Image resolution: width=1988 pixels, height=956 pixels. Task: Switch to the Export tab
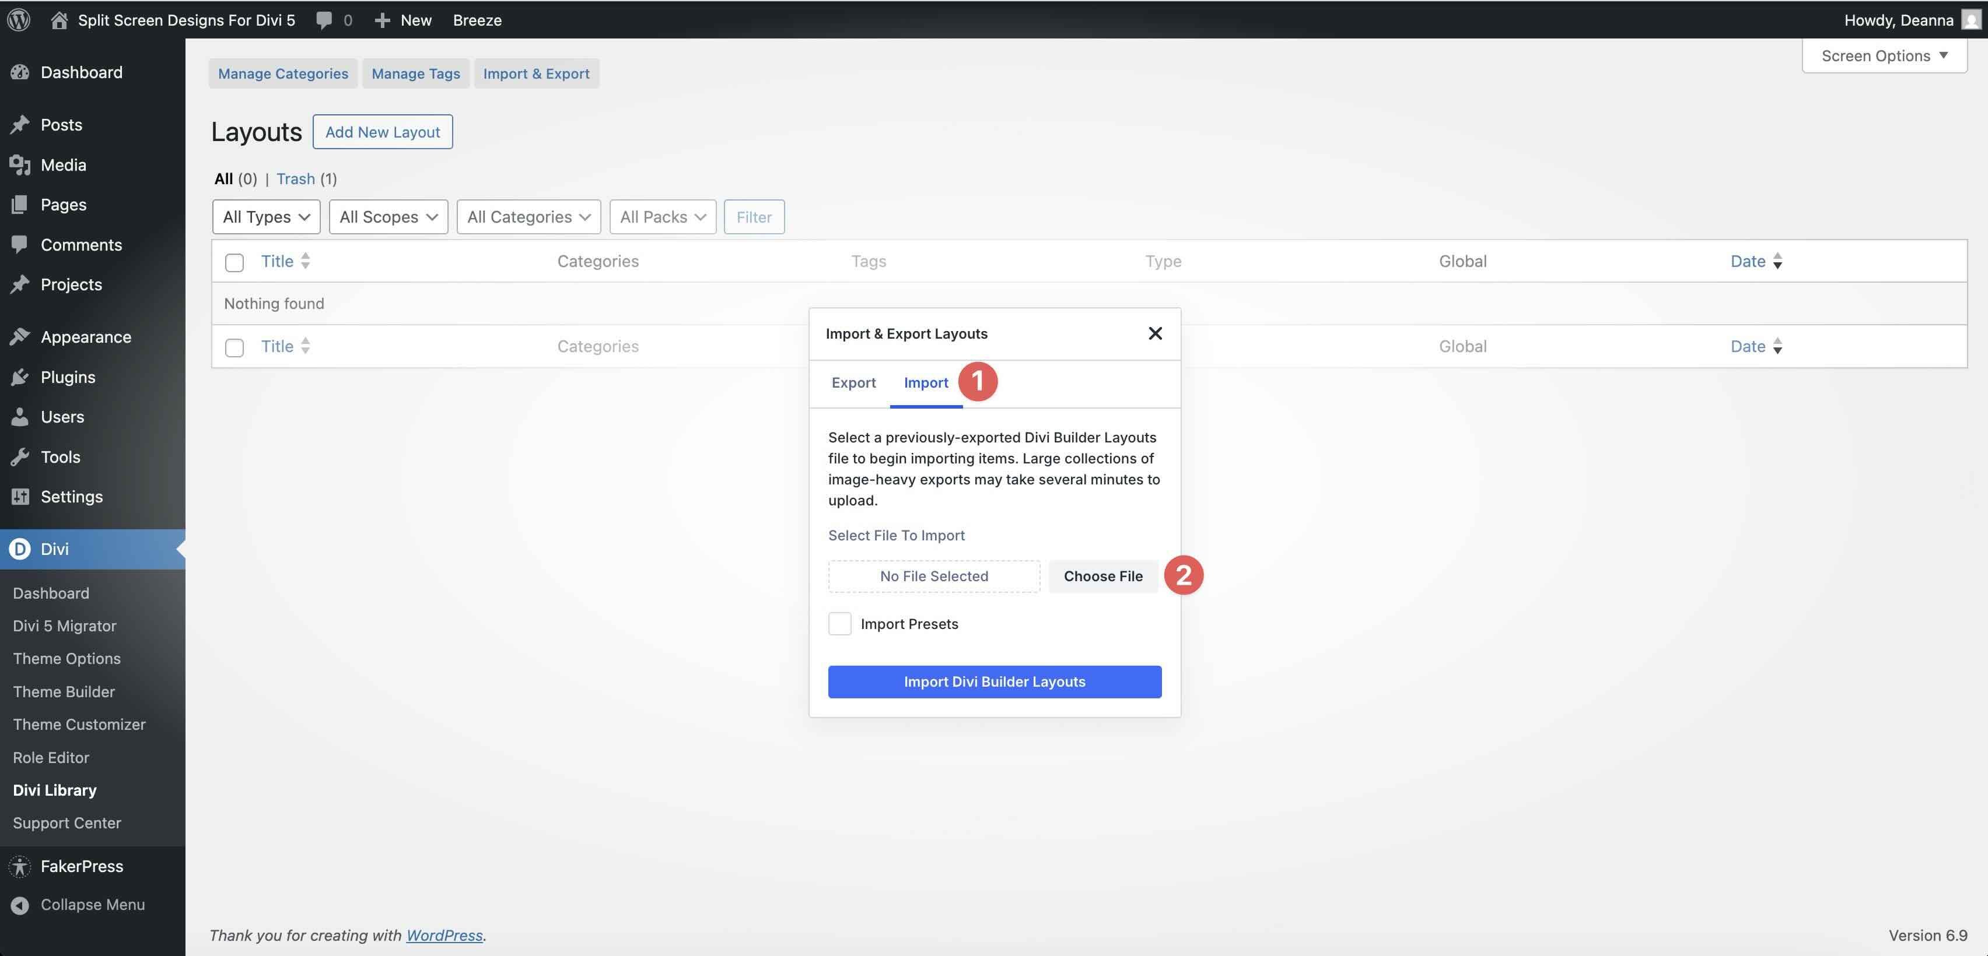click(x=853, y=382)
